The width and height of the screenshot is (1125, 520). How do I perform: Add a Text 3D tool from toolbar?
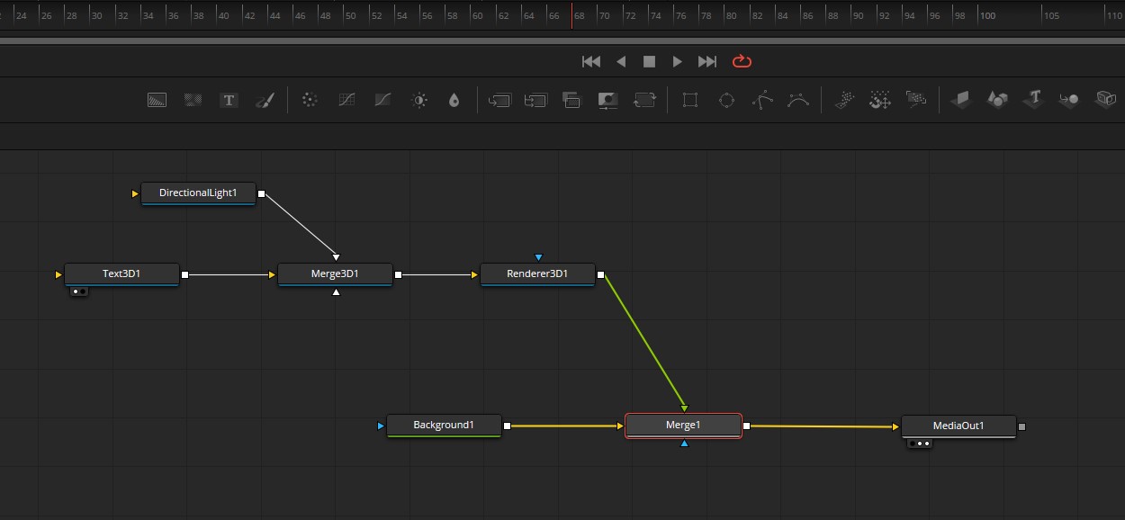(1033, 100)
